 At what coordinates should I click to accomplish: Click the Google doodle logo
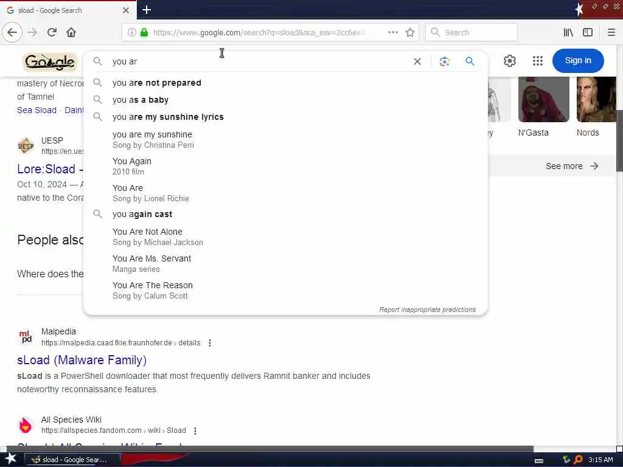click(50, 62)
